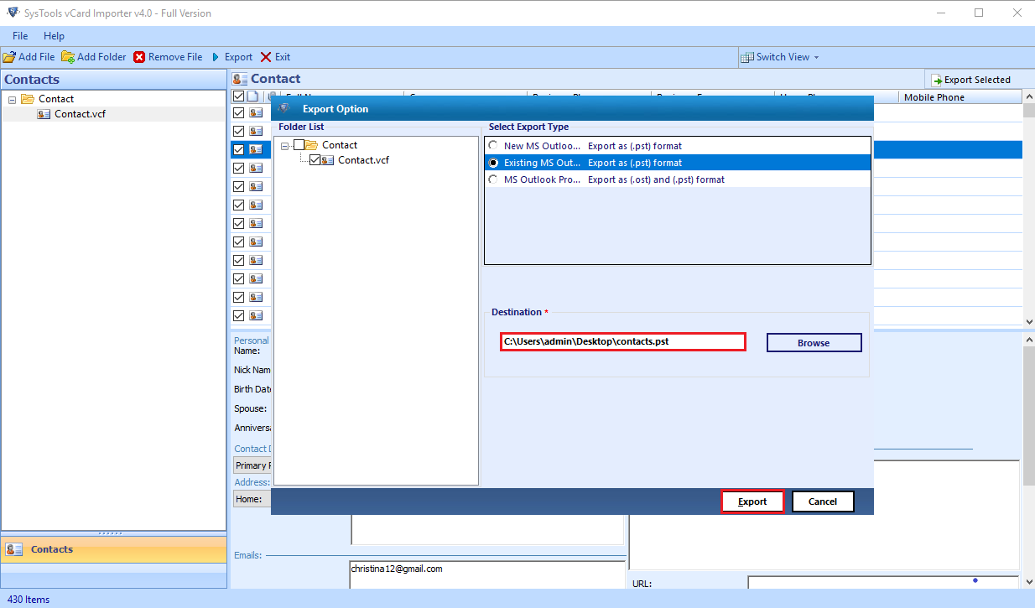
Task: Click the Mobile Phone column header
Action: tap(959, 97)
